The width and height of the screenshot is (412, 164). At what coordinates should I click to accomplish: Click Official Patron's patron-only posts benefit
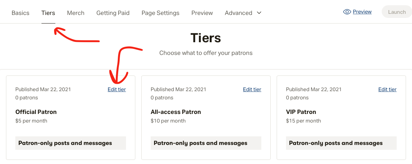pos(65,143)
